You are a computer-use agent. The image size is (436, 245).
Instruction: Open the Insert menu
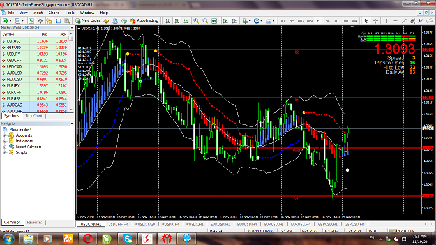coord(38,13)
